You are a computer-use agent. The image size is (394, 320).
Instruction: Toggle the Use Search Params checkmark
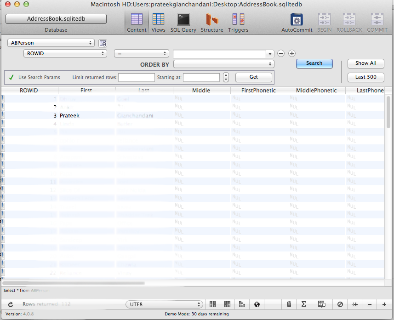pyautogui.click(x=11, y=77)
